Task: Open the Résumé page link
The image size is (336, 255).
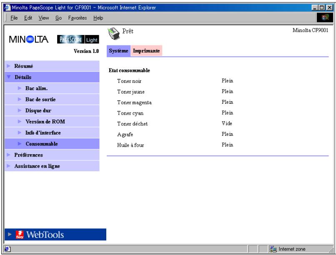Action: (x=24, y=66)
